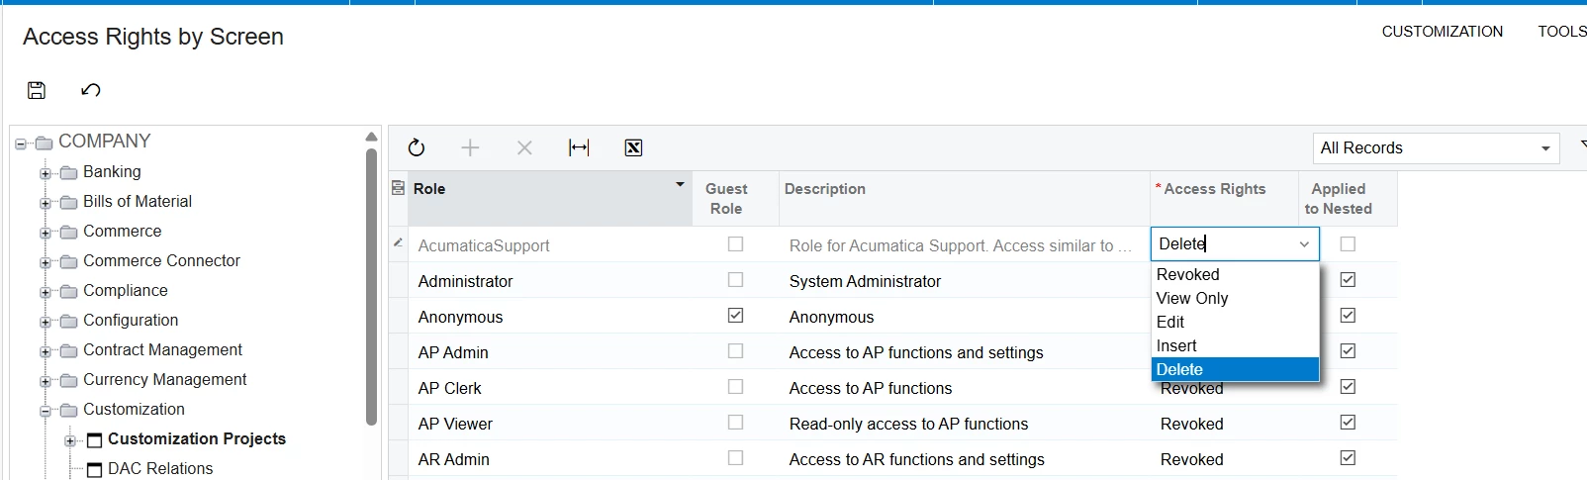
Task: Click the Fit to Screen icon
Action: (x=579, y=147)
